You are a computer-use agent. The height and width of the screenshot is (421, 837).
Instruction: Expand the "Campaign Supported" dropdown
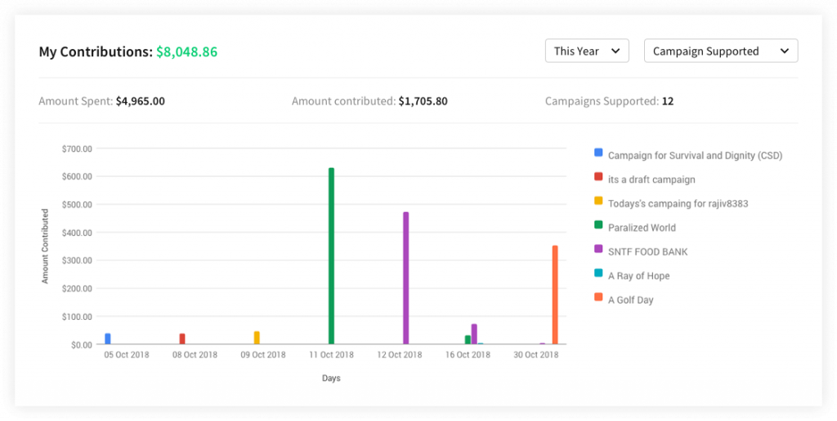pos(720,51)
